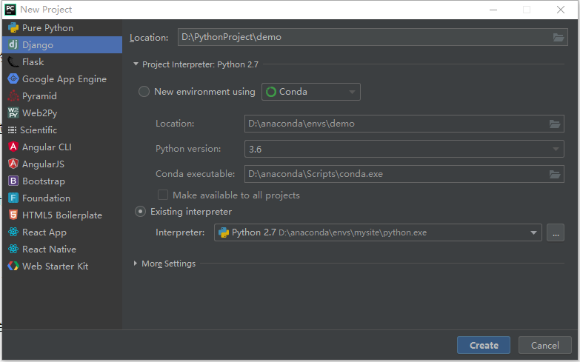The height and width of the screenshot is (362, 580).
Task: Select Web Starter Kit project type
Action: [x=62, y=266]
